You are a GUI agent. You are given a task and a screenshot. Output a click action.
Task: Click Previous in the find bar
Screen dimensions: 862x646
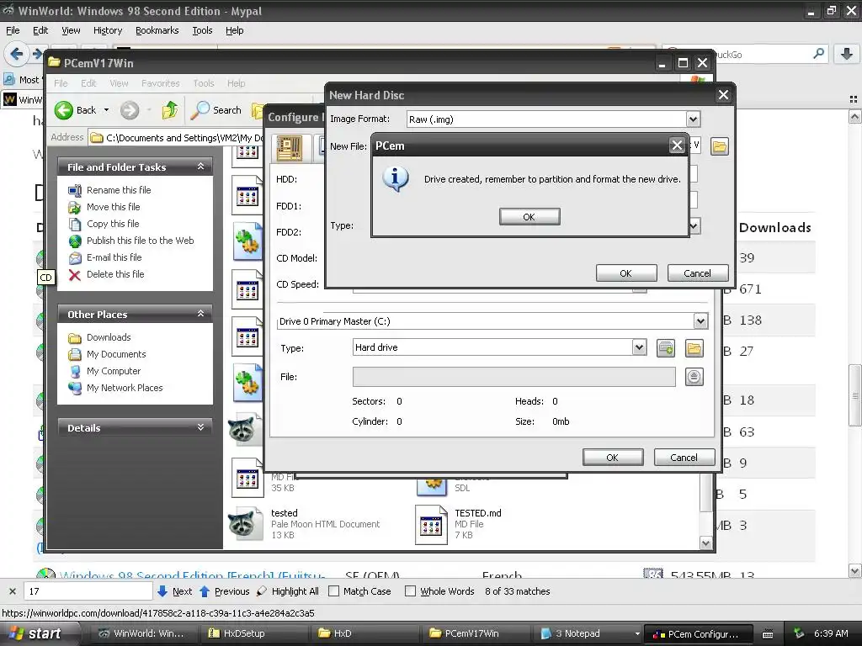click(224, 591)
